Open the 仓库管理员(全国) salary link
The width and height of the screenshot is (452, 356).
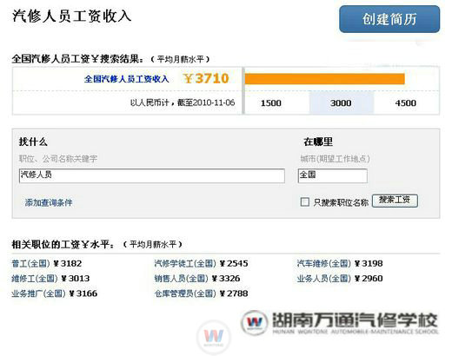[185, 293]
